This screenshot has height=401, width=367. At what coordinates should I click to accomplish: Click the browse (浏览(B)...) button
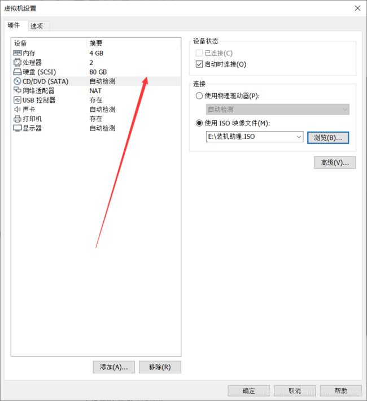point(328,138)
